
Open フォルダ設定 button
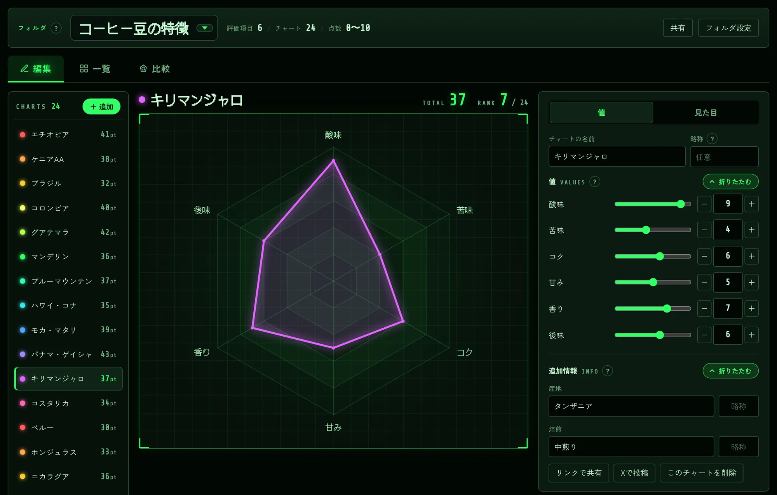pos(728,28)
